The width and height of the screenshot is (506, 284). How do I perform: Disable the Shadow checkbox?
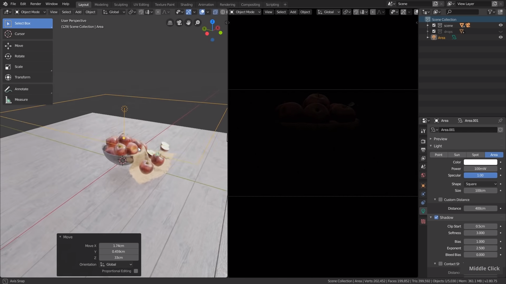point(436,217)
